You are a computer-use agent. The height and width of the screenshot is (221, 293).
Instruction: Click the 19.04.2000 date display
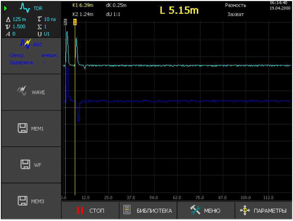click(280, 8)
